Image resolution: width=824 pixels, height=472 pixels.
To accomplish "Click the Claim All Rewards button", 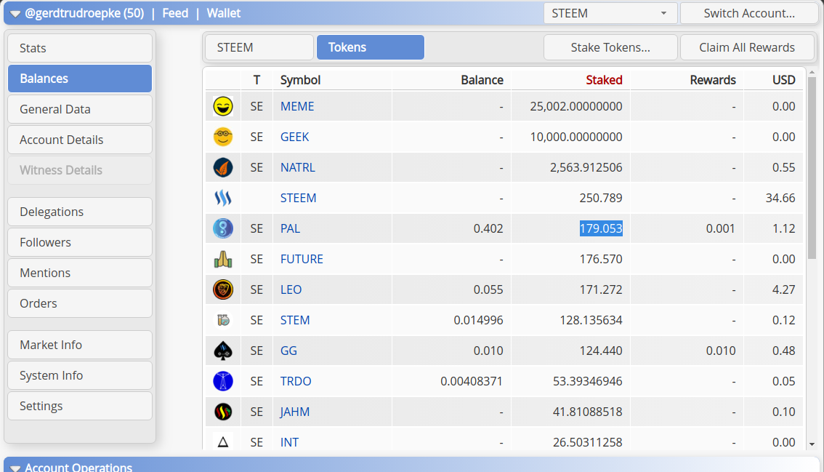I will coord(747,47).
